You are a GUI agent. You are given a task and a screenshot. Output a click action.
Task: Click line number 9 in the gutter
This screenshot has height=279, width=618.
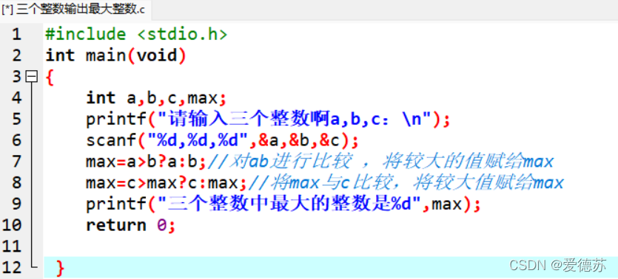point(16,204)
